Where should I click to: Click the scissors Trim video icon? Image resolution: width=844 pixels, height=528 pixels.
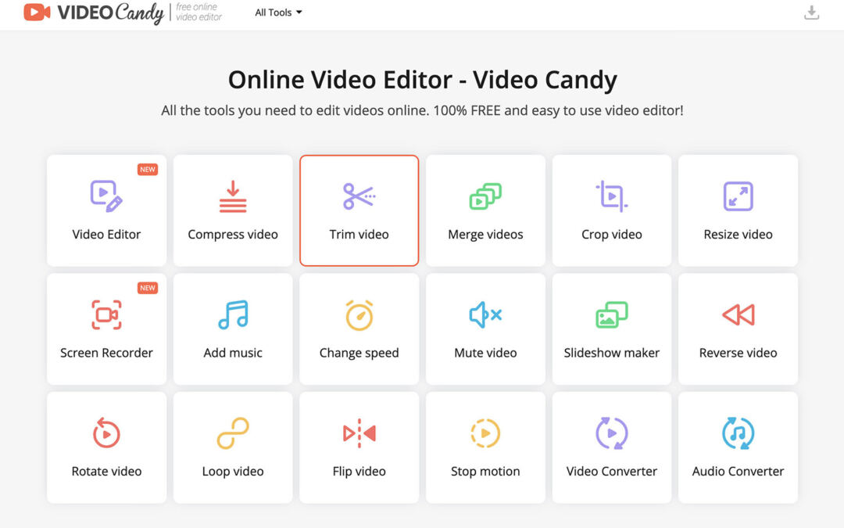pyautogui.click(x=359, y=196)
